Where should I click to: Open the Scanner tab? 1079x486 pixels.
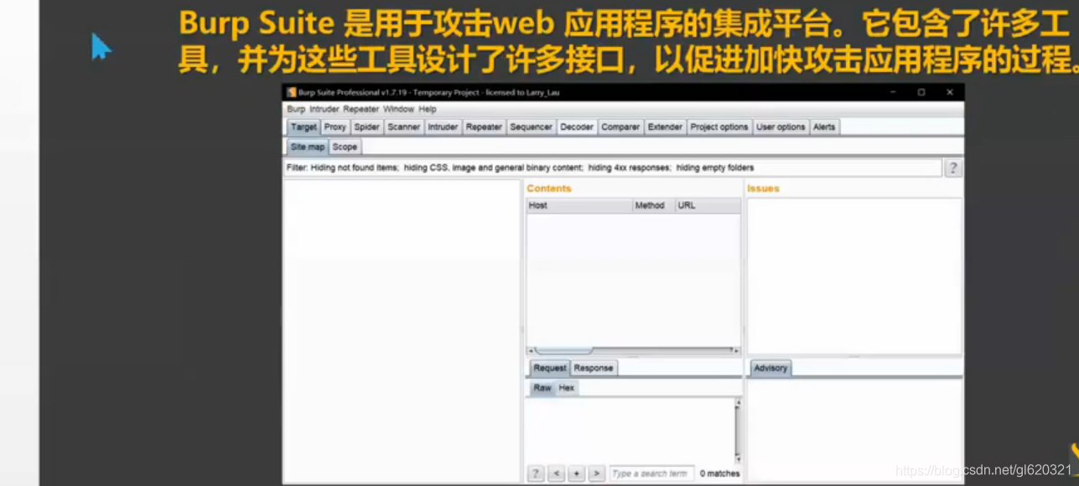coord(403,127)
